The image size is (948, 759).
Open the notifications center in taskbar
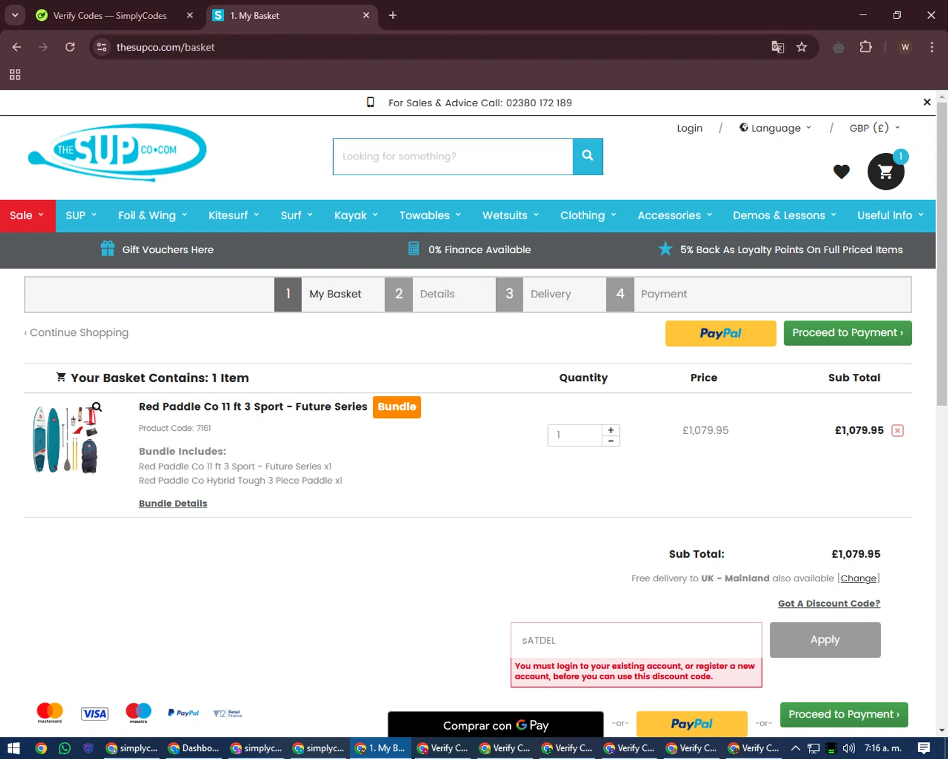924,748
